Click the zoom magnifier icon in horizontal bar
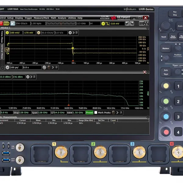The image size is (183, 183). (x=44, y=67)
